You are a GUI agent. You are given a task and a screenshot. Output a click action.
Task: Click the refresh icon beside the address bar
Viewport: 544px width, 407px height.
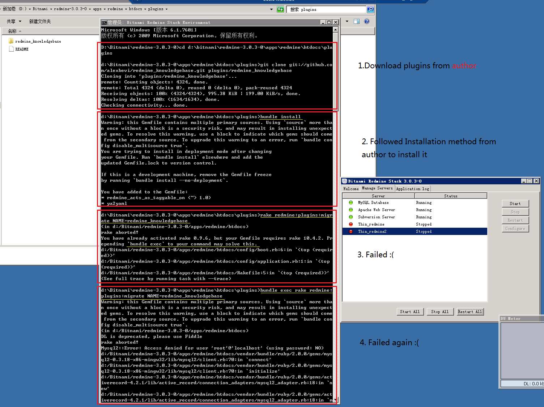280,9
